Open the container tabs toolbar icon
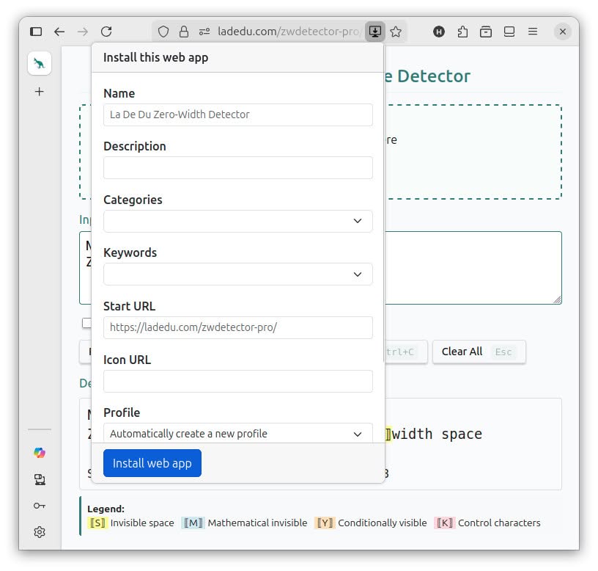The image size is (598, 571). (486, 32)
